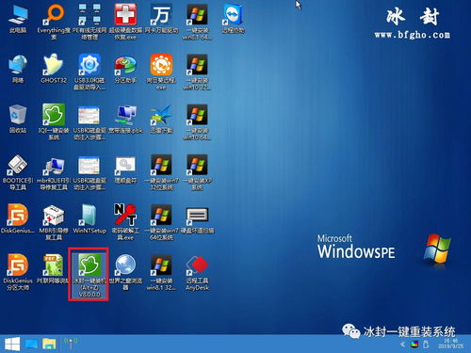The image size is (471, 353).
Task: Open the truncated DiskGenius... shortcut
Action: [x=18, y=219]
